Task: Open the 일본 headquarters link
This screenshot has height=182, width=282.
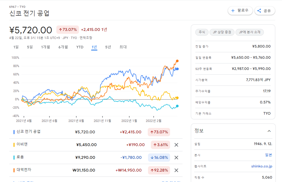Action: click(x=268, y=155)
